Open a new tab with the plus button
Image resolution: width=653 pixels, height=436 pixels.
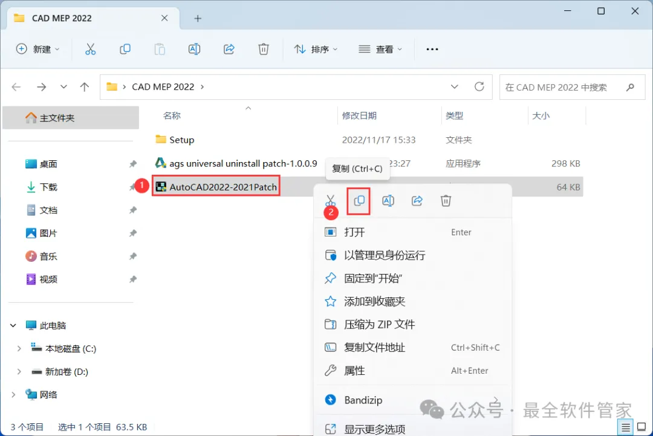click(x=198, y=18)
